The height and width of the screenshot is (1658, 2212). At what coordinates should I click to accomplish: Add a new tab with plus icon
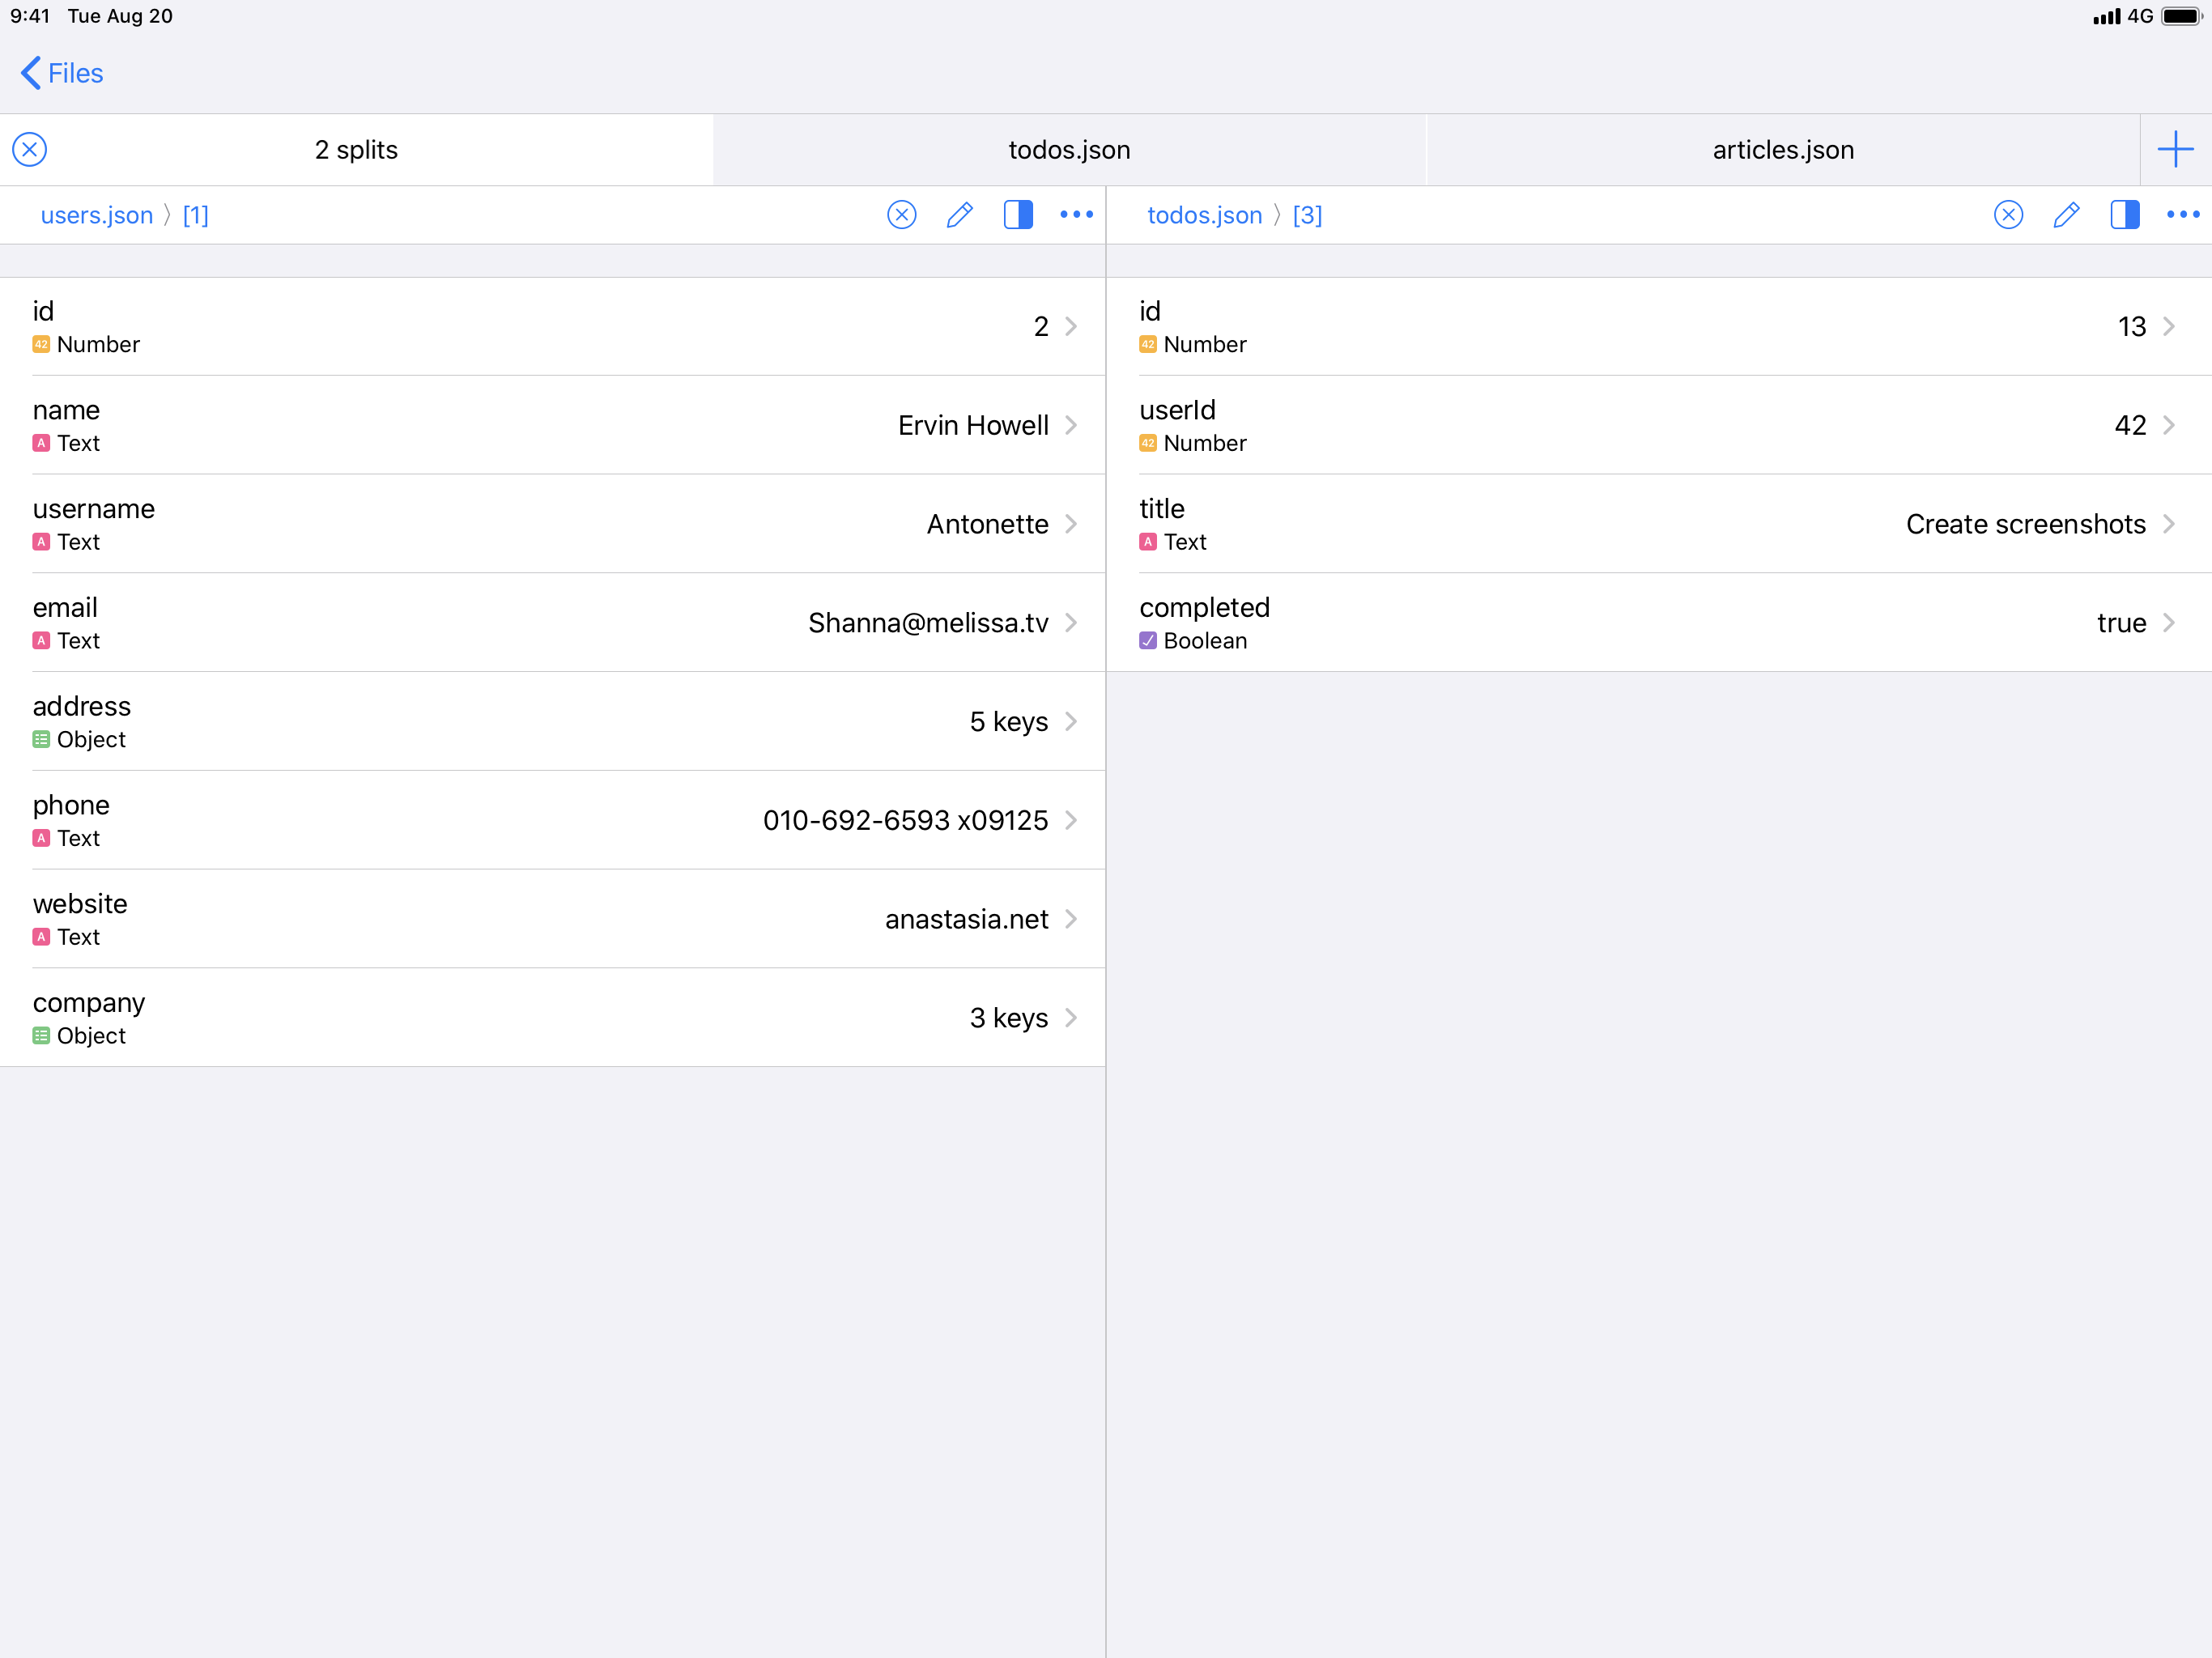(2175, 150)
